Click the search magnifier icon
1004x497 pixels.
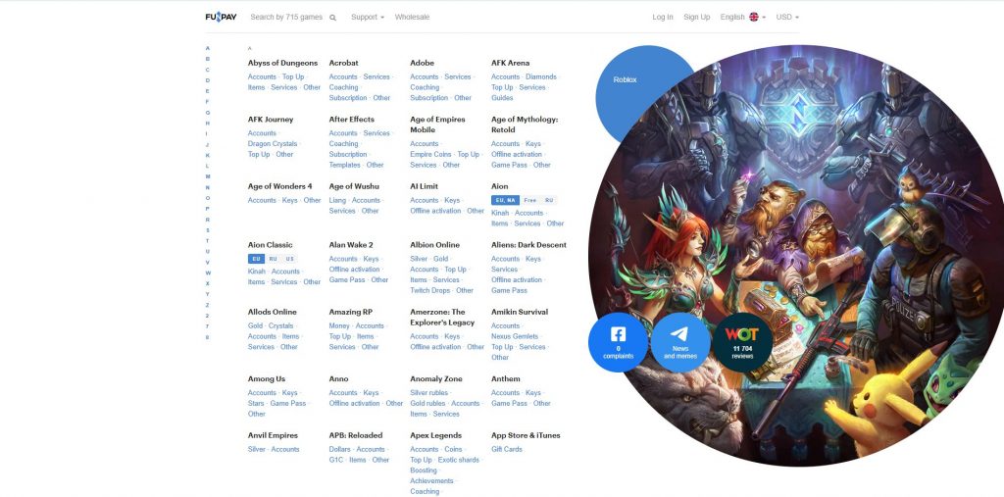pyautogui.click(x=333, y=18)
